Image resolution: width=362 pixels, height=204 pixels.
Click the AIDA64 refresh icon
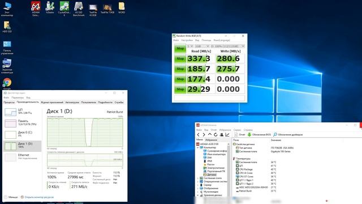[216, 134]
